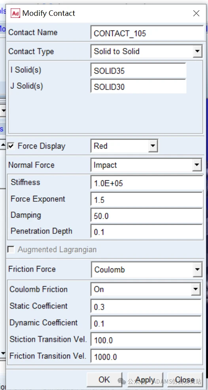Click the I Solid(s) field SOLID35
208x390 pixels.
coord(138,71)
